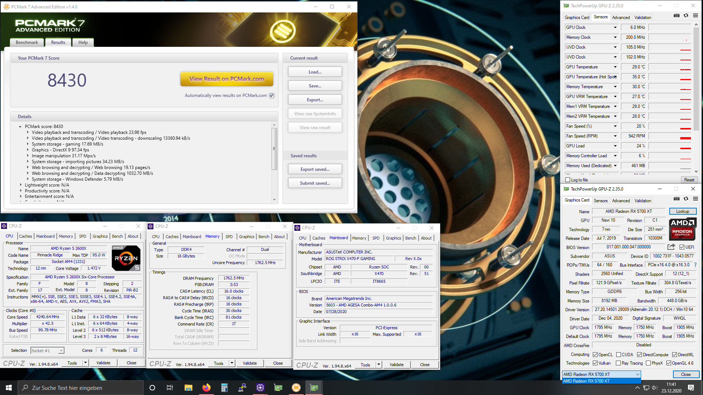Show hidden tray icons with the chevron
The image size is (703, 395).
637,388
